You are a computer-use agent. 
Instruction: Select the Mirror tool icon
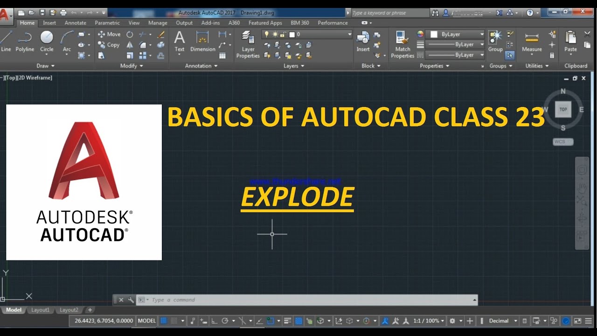point(130,45)
